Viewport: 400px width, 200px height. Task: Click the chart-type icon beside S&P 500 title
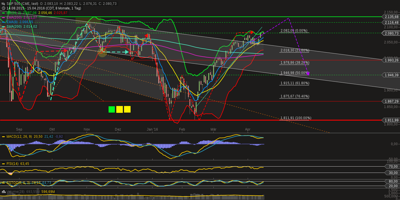tap(3, 4)
